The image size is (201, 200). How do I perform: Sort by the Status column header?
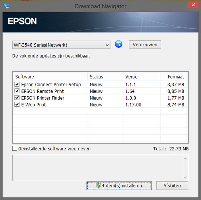point(105,77)
